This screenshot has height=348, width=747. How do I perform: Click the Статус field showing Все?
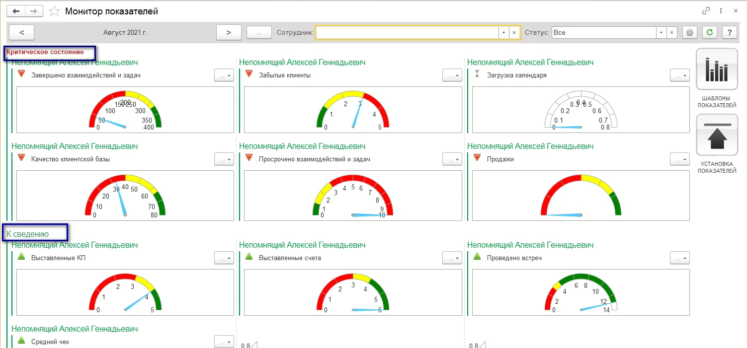(x=603, y=32)
